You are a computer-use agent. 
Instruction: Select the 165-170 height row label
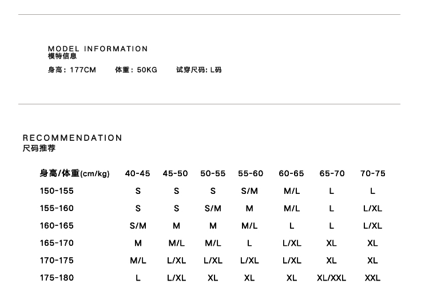point(57,243)
